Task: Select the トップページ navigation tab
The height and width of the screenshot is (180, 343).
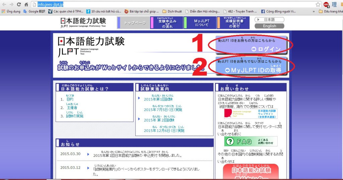Action: [133, 23]
